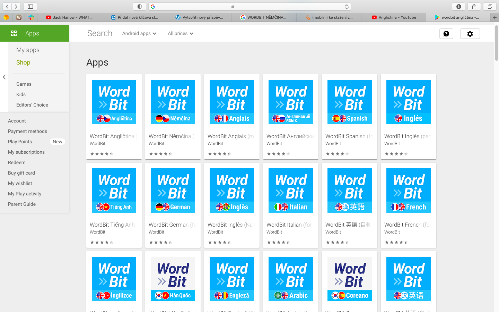Open Account settings link
The image size is (499, 312).
click(x=17, y=121)
